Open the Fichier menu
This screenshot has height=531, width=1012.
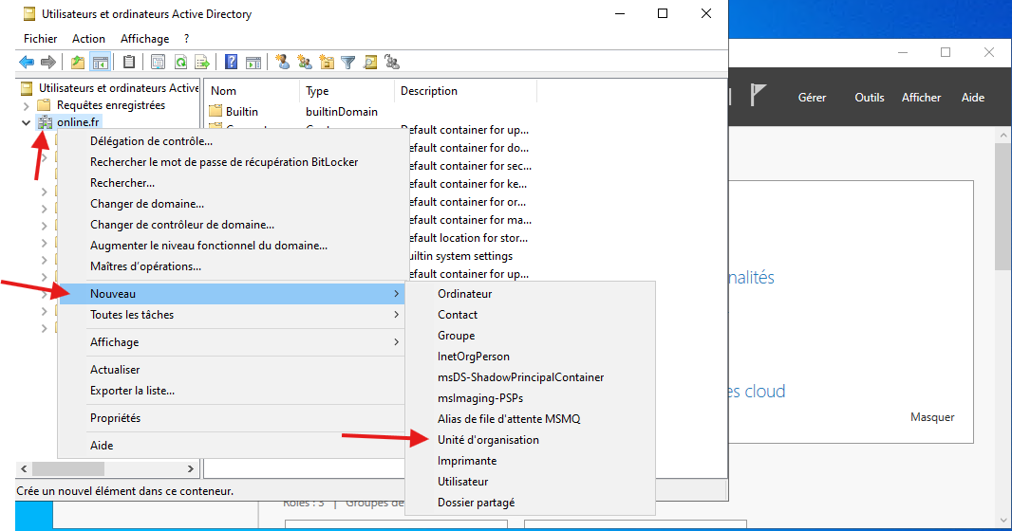40,39
